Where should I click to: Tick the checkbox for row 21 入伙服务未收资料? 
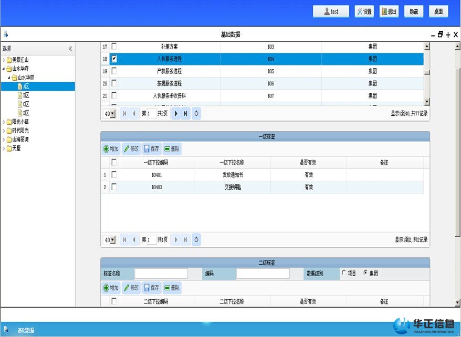coord(114,95)
